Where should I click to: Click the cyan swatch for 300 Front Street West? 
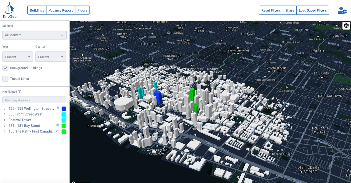tap(64, 114)
